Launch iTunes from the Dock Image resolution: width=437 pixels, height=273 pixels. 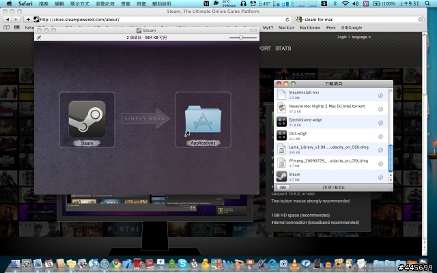[94, 263]
